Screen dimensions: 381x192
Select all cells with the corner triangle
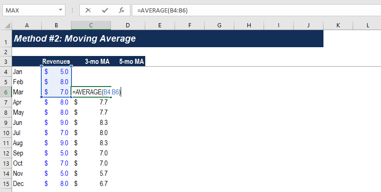(x=7, y=25)
